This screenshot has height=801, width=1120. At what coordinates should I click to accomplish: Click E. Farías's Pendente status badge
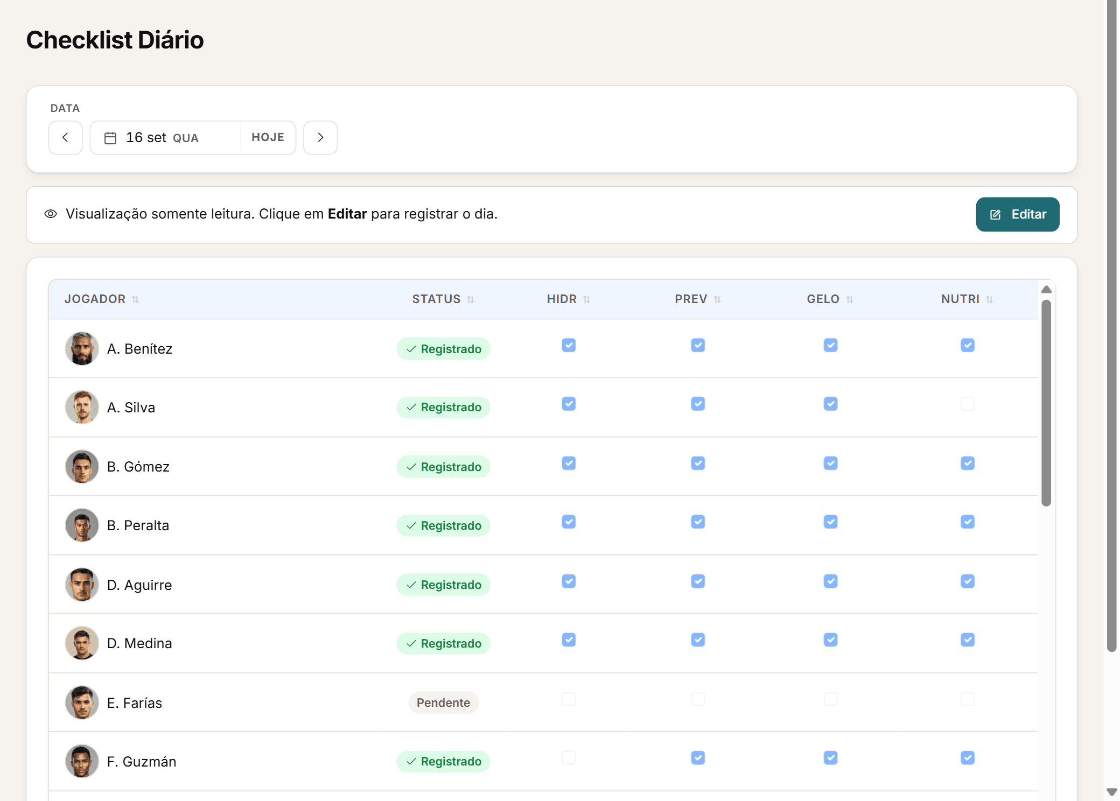coord(443,702)
